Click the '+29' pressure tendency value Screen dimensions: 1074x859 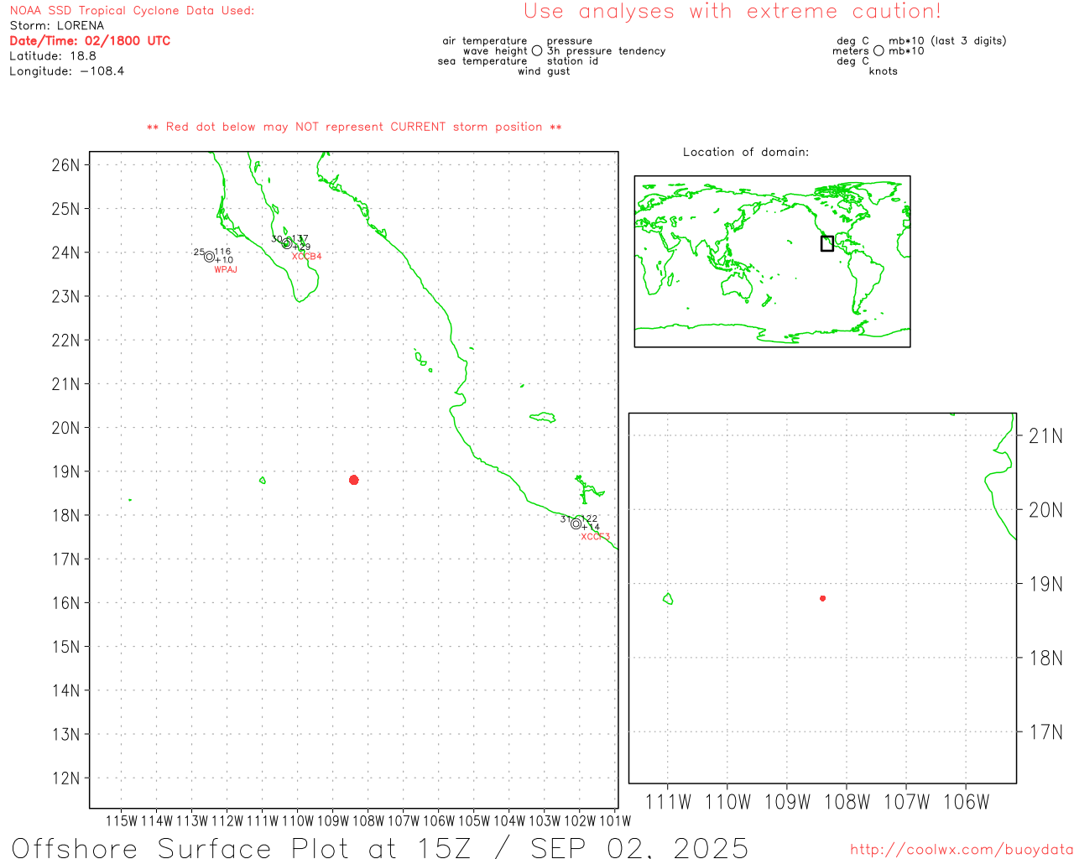click(x=302, y=247)
